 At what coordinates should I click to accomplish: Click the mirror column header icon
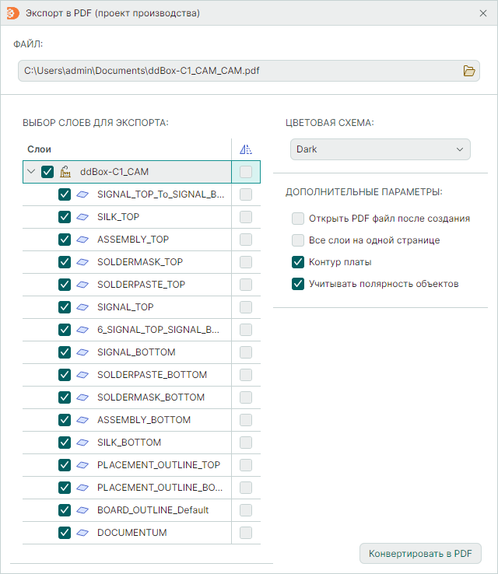[x=246, y=149]
